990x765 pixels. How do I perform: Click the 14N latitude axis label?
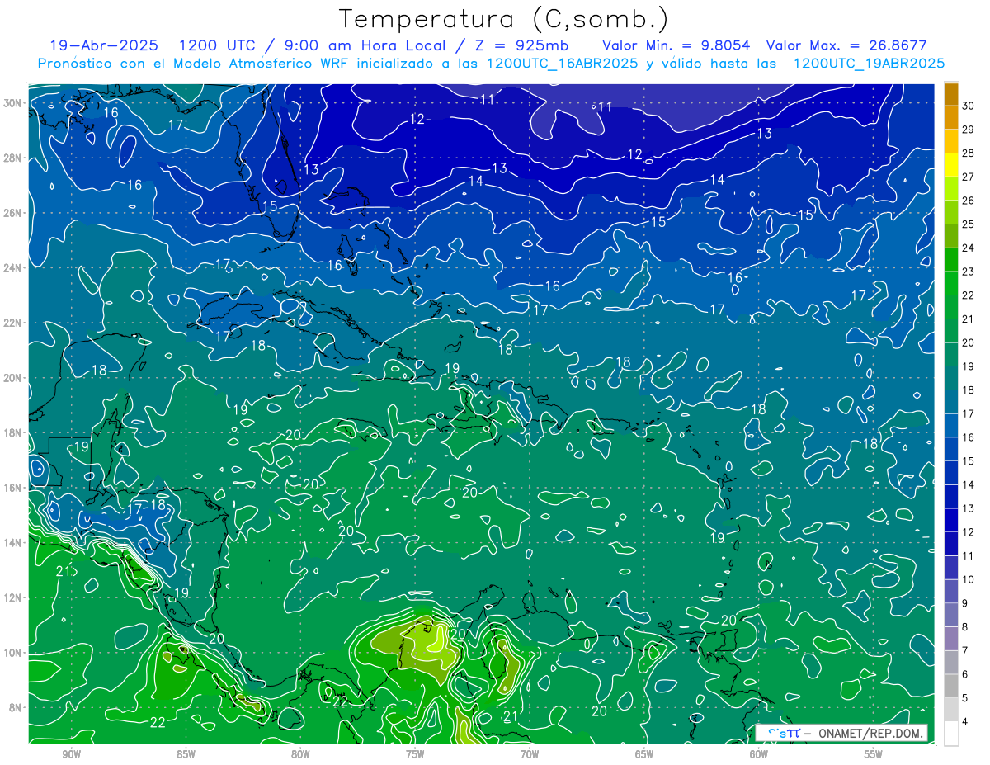pyautogui.click(x=13, y=543)
